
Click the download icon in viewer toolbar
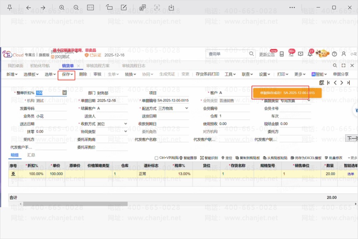171,8
